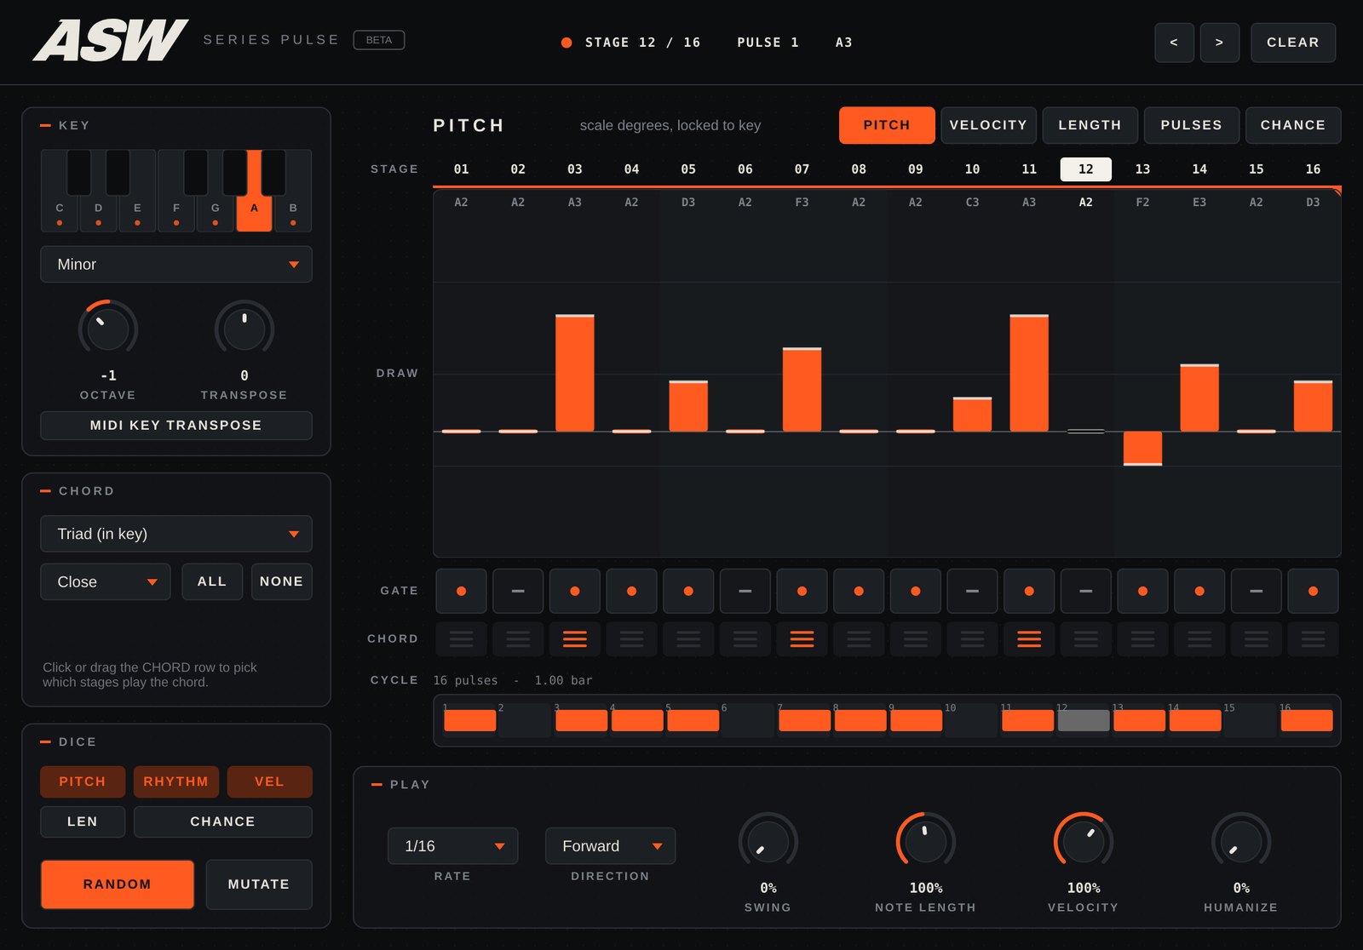Click the stage 03 pitch bar
The height and width of the screenshot is (950, 1363).
[575, 373]
